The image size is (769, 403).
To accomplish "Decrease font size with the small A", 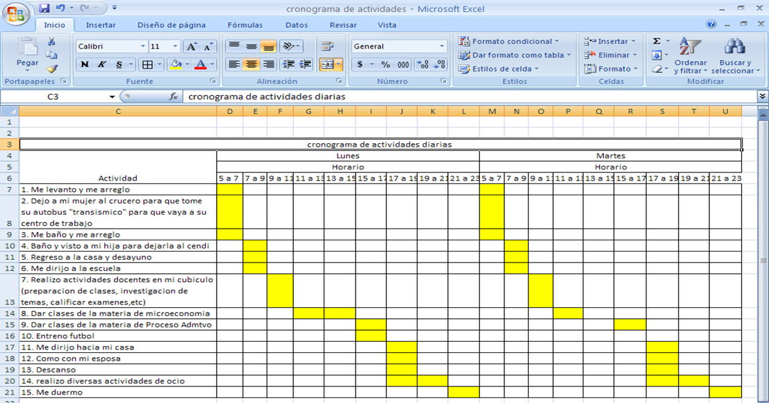I will click(x=208, y=46).
